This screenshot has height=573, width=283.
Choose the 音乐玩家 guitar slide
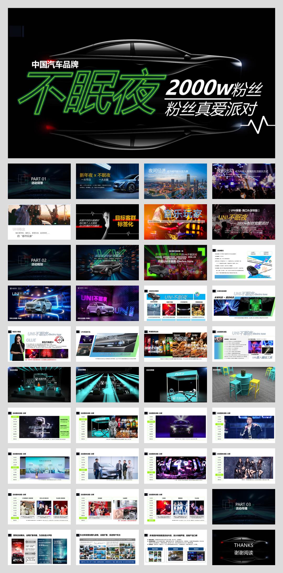click(x=176, y=222)
